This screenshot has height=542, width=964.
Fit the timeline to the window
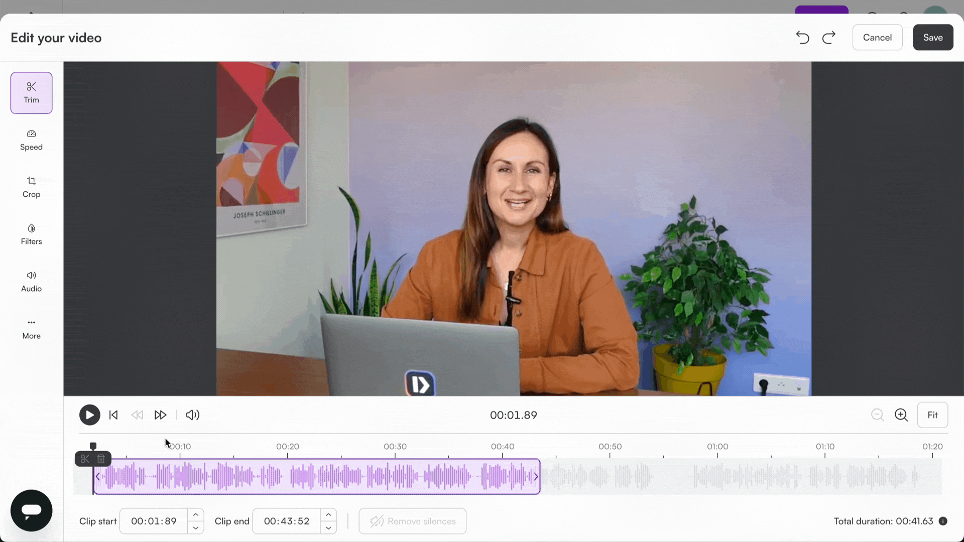coord(932,415)
